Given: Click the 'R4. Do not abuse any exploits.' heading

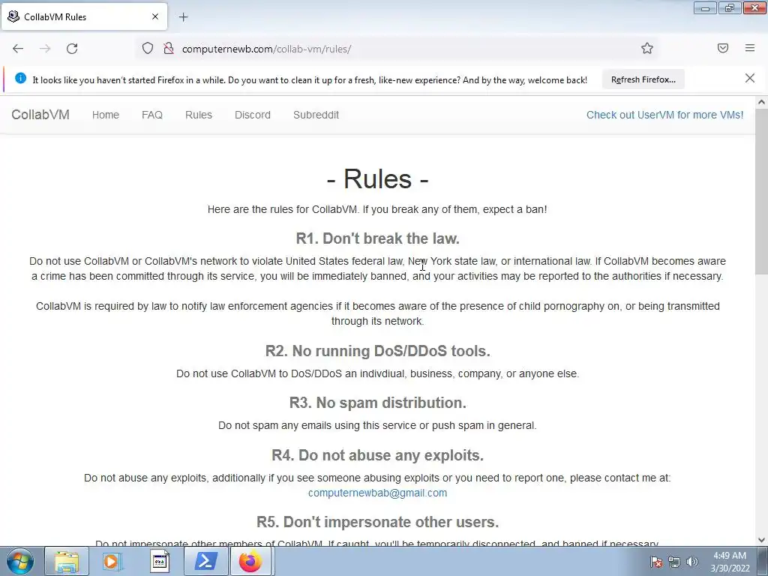Looking at the screenshot, I should click(x=378, y=455).
